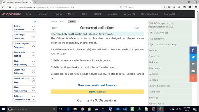The width and height of the screenshot is (199, 112).
Task: Print page via side print icon
Action: [x=193, y=64]
